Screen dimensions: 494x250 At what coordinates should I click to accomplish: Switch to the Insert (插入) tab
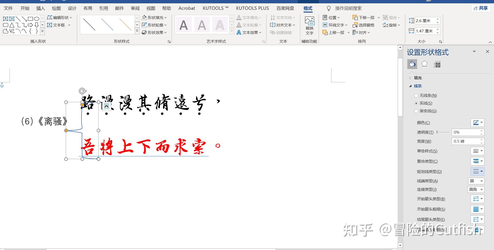click(x=41, y=8)
